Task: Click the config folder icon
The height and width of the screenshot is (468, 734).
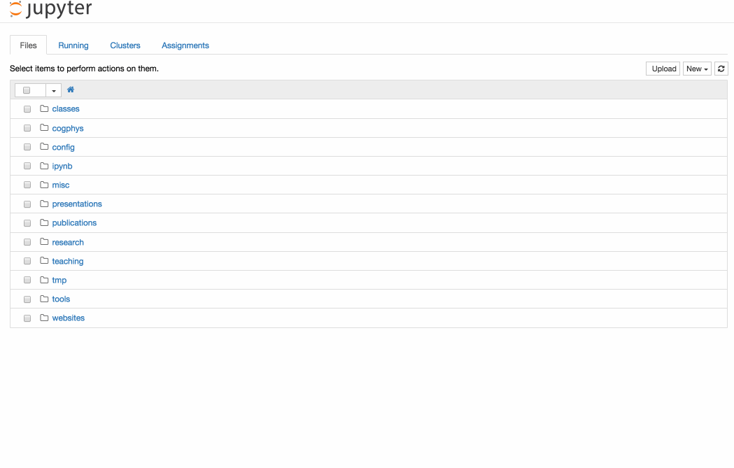Action: pos(44,146)
